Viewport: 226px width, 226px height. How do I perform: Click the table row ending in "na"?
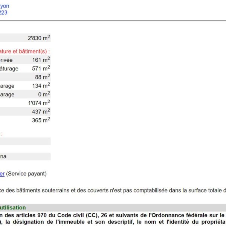(x=3, y=156)
